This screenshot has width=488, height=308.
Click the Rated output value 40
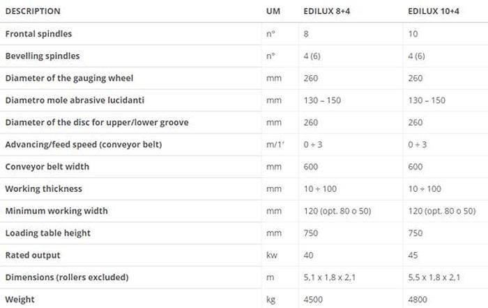pos(310,255)
